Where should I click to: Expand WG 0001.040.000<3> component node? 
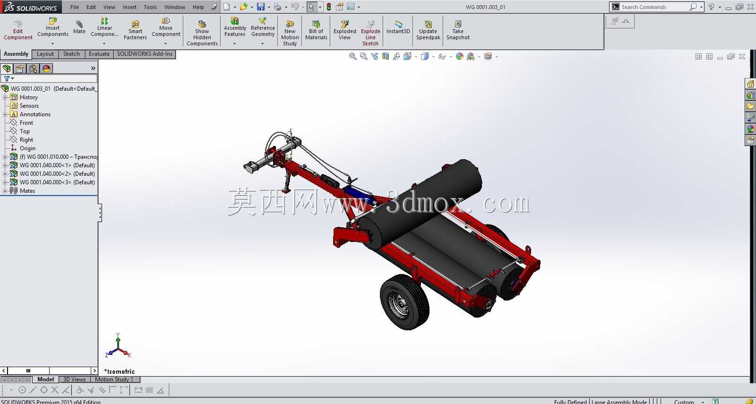pyautogui.click(x=5, y=182)
